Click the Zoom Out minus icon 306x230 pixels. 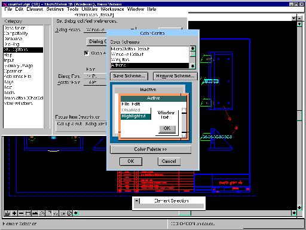(x=21, y=213)
